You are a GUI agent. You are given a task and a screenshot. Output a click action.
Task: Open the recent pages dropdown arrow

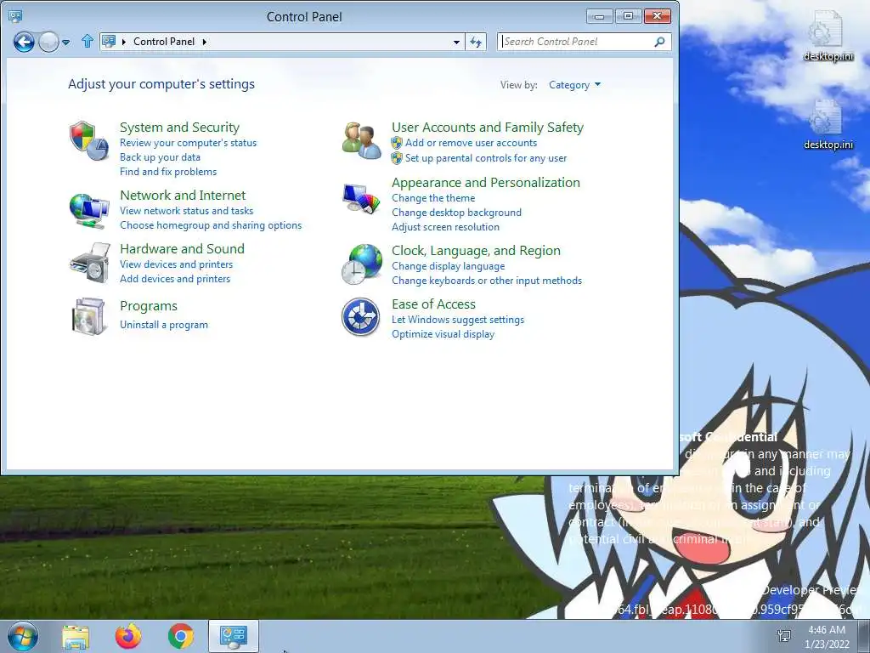click(x=66, y=43)
